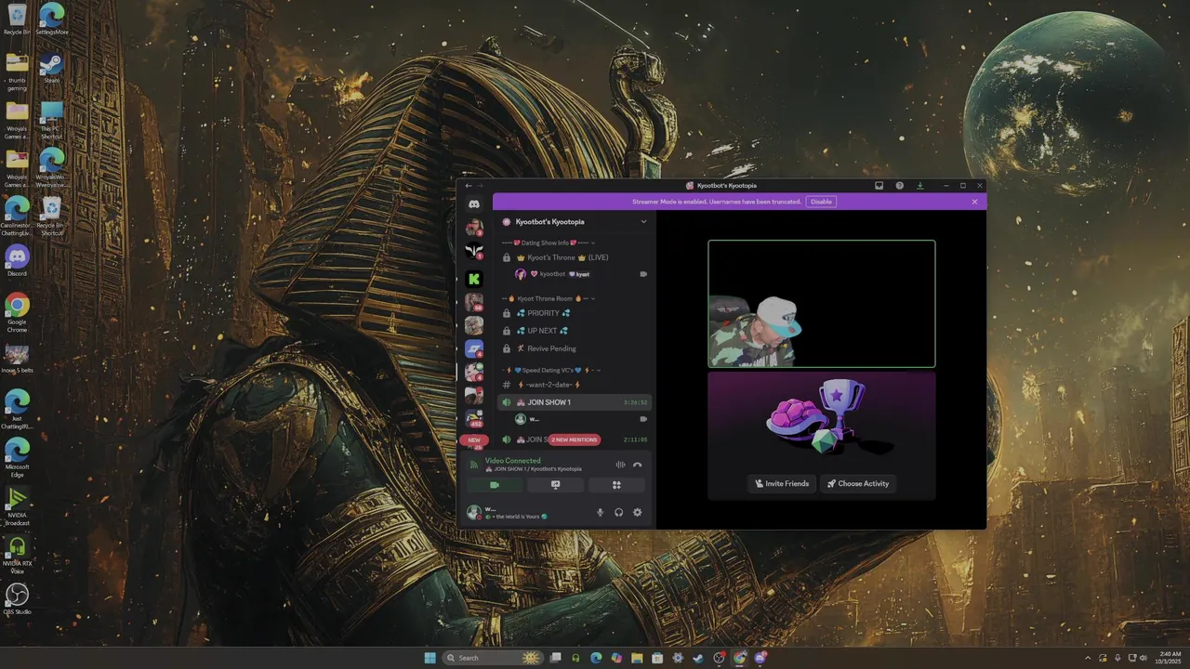
Task: Collapse the Kyoot Throne Room category
Action: point(549,298)
